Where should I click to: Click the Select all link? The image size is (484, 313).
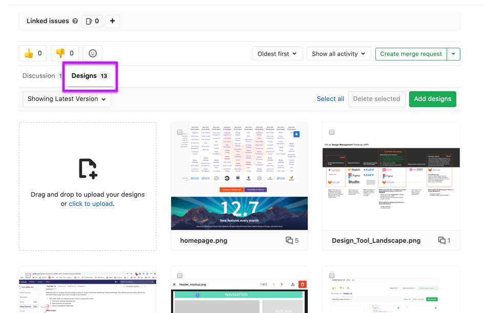pos(330,99)
